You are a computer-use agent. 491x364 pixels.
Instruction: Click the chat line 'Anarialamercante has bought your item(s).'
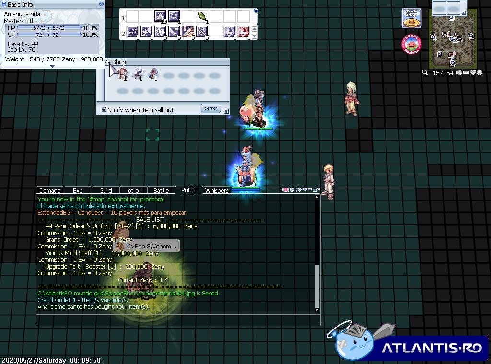click(x=94, y=306)
